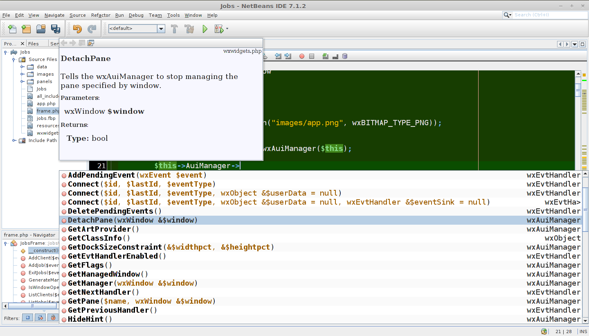This screenshot has height=336, width=589.
Task: Toggle the show fields navigator filter
Action: click(x=27, y=318)
